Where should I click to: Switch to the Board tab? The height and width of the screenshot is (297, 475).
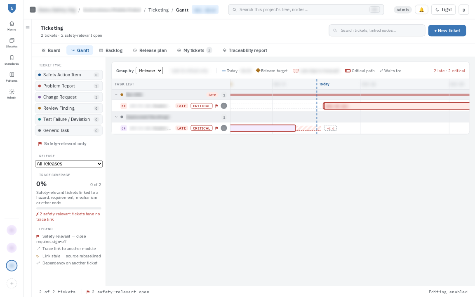(51, 50)
